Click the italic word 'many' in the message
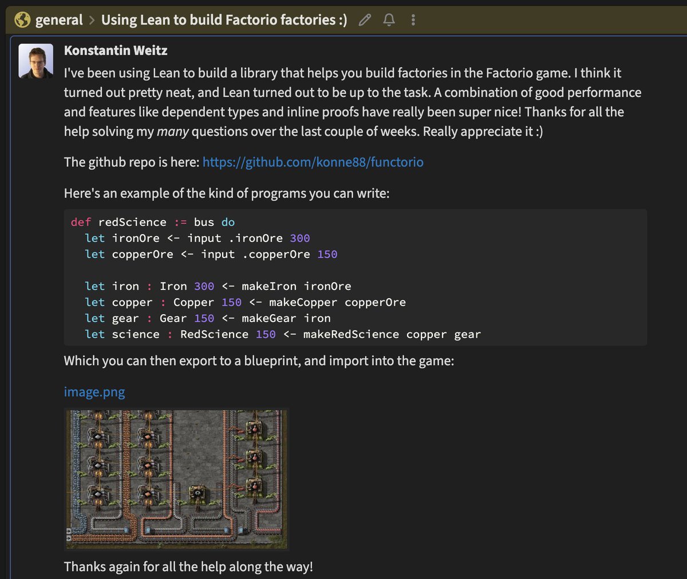Viewport: 687px width, 579px height. [x=173, y=131]
